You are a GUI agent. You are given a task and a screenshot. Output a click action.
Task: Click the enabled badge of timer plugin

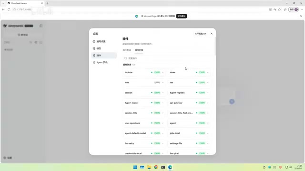tap(202, 72)
